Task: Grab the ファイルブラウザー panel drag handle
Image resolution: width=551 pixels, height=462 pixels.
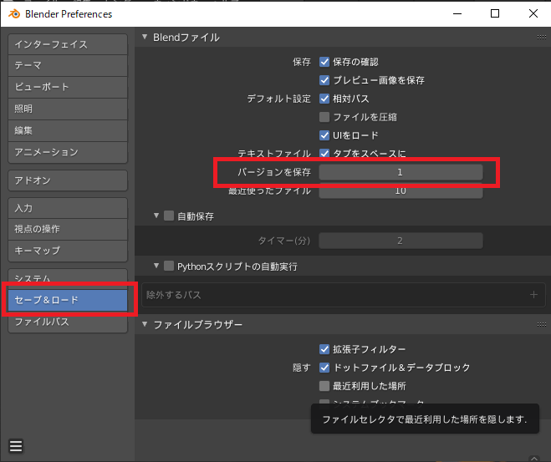Action: 541,325
